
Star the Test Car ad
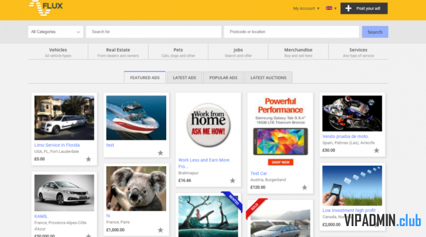[x=305, y=187]
